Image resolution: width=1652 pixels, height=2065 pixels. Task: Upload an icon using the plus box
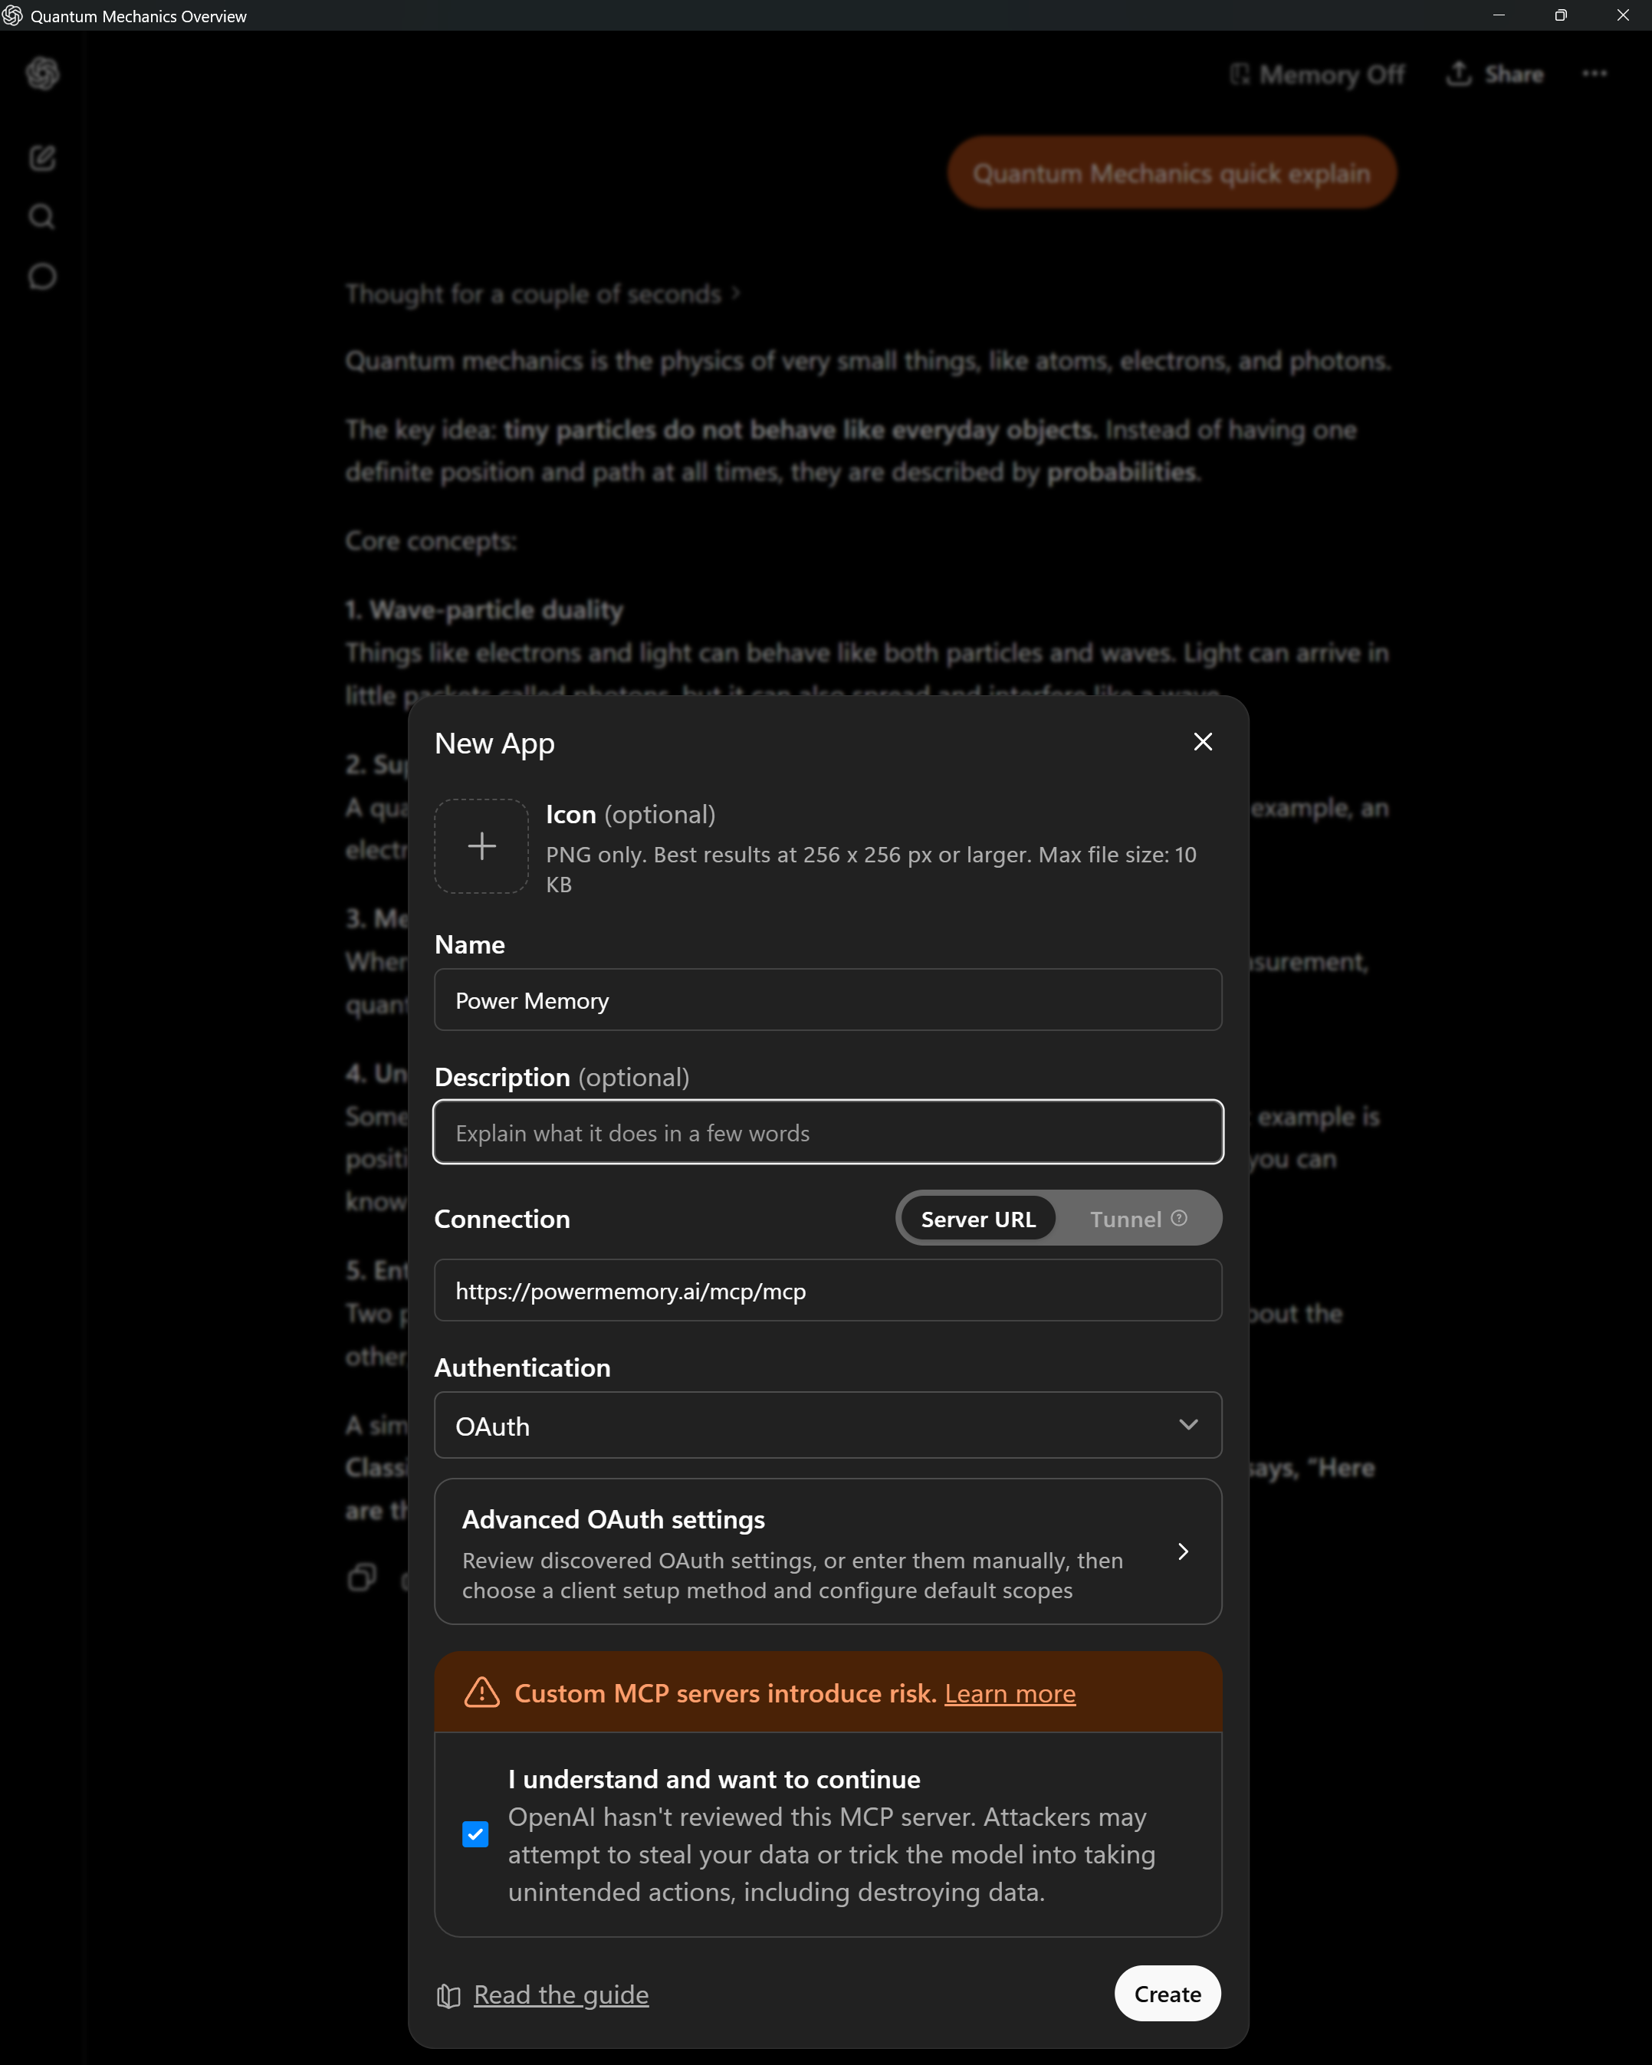click(481, 845)
